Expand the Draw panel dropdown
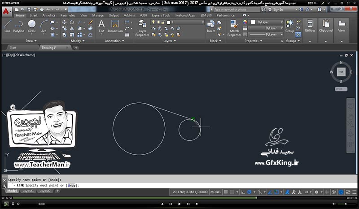This screenshot has width=359, height=209. point(31,41)
